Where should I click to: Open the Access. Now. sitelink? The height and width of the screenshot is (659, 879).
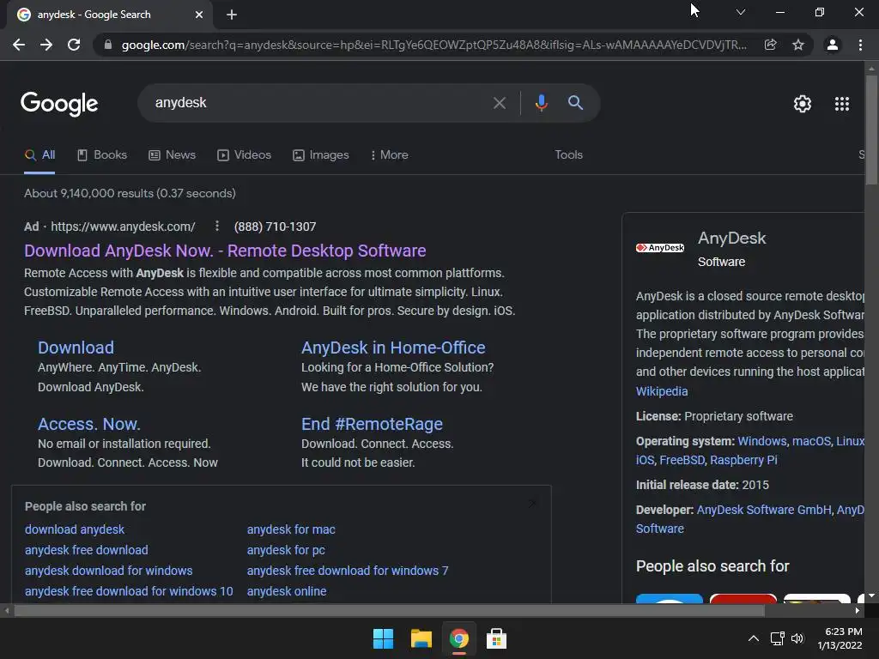[89, 424]
